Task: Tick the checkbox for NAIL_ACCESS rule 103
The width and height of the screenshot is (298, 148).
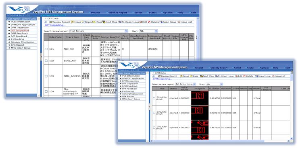Action: [46, 76]
